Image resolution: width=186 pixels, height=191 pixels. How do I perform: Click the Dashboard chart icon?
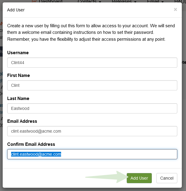[x=34, y=1]
